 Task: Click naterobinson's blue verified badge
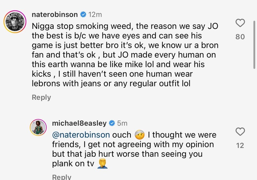pyautogui.click(x=83, y=14)
